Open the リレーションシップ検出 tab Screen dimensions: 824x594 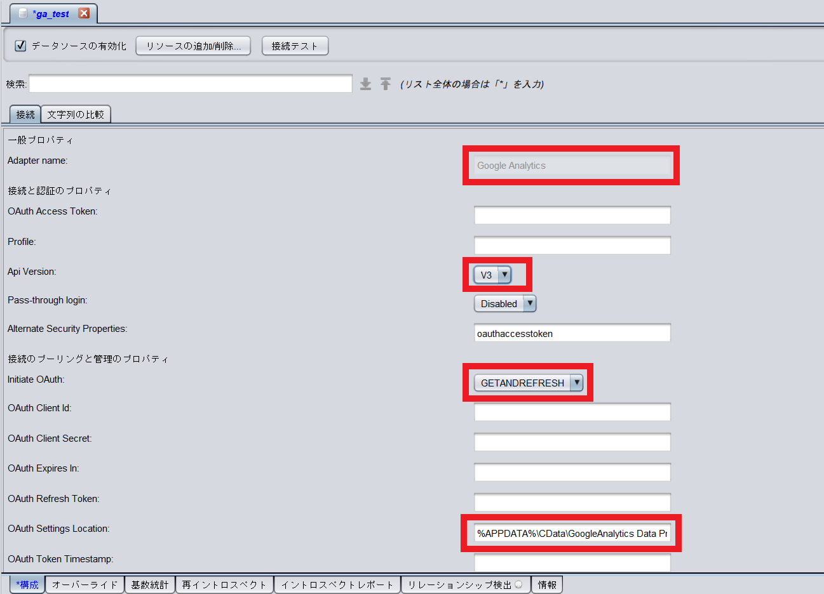(466, 584)
